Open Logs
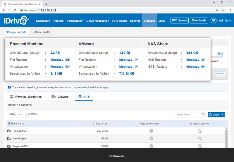Image resolution: width=234 pixels, height=162 pixels. [x=161, y=21]
